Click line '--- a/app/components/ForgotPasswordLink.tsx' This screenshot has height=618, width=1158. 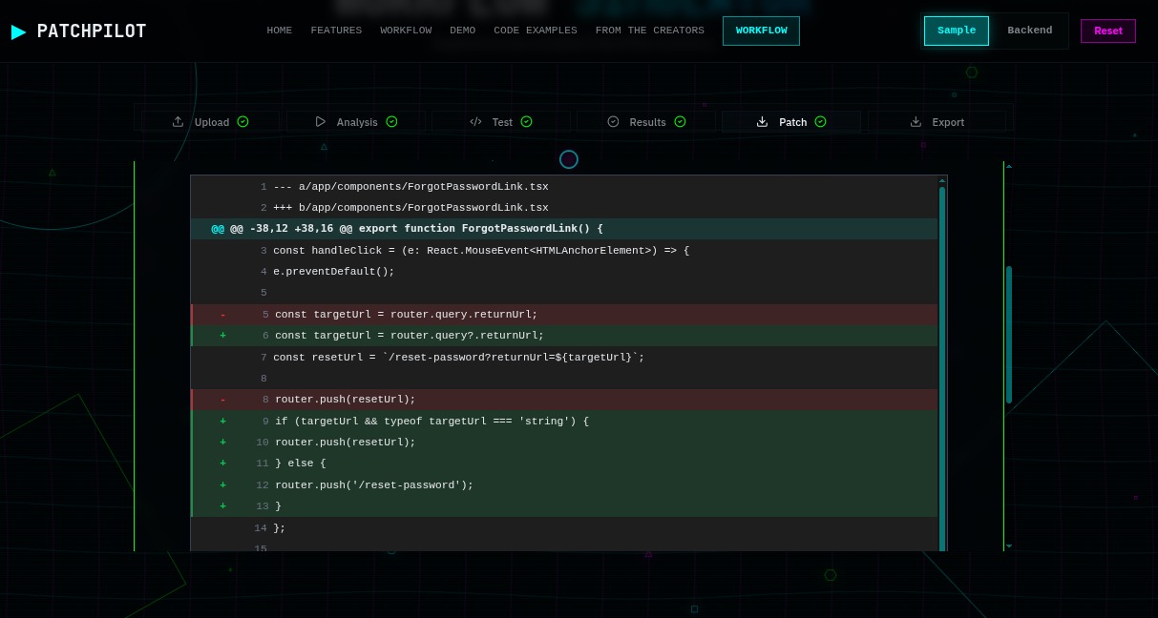coord(564,187)
